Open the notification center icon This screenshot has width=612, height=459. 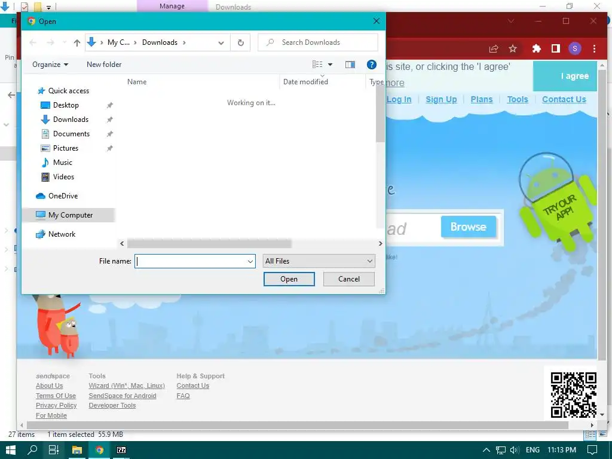(592, 450)
